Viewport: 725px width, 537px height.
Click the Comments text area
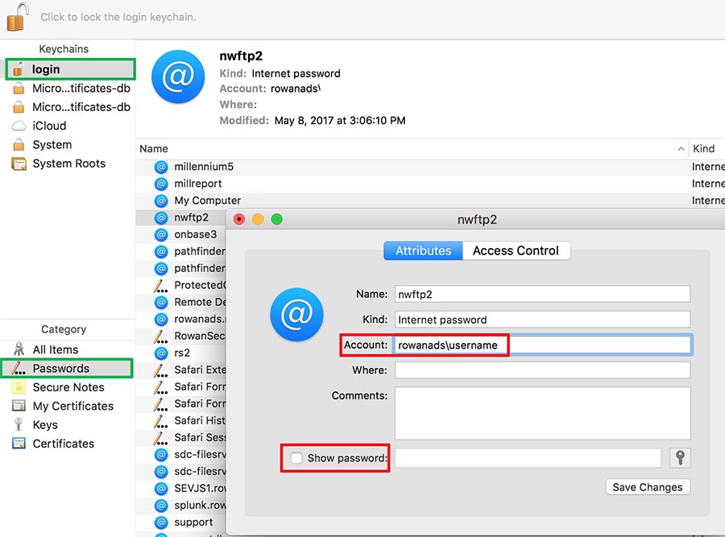[x=541, y=413]
